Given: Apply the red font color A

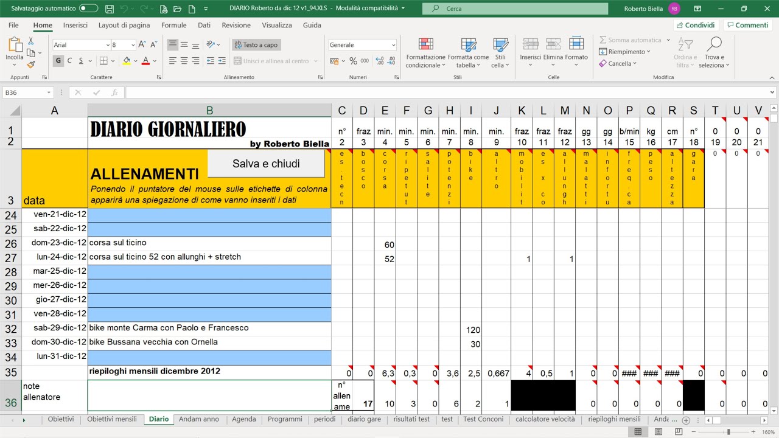Looking at the screenshot, I should (145, 61).
